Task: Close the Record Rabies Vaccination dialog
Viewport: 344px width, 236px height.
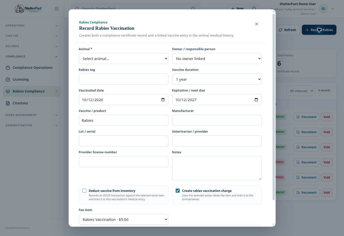Action: pyautogui.click(x=256, y=24)
